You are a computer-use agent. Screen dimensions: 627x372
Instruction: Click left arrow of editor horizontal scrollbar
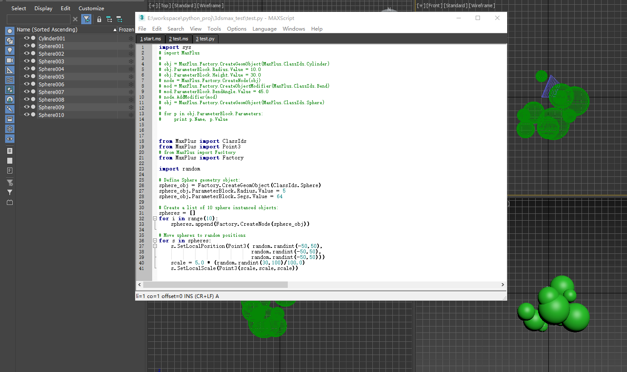(x=139, y=285)
